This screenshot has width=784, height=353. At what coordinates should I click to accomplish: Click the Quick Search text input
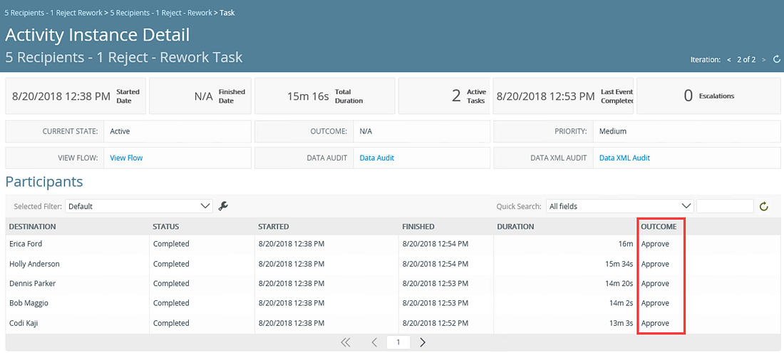724,206
